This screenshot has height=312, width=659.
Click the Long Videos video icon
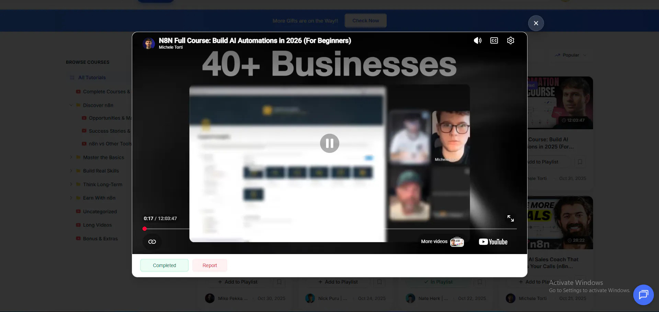(x=78, y=225)
